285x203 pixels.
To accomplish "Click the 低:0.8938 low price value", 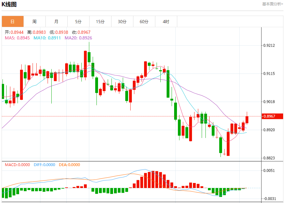I will (59, 32).
